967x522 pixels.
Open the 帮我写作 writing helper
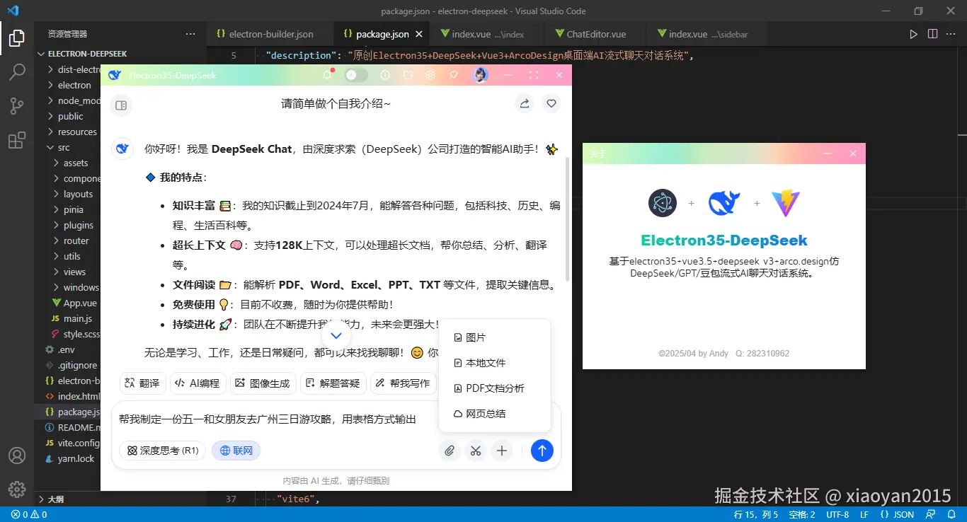point(404,383)
